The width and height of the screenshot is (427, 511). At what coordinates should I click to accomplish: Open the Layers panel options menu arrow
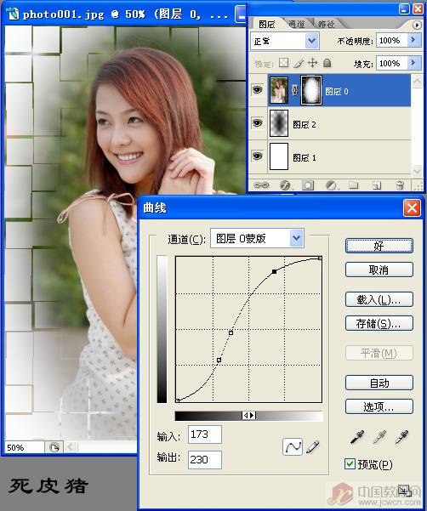pos(417,25)
